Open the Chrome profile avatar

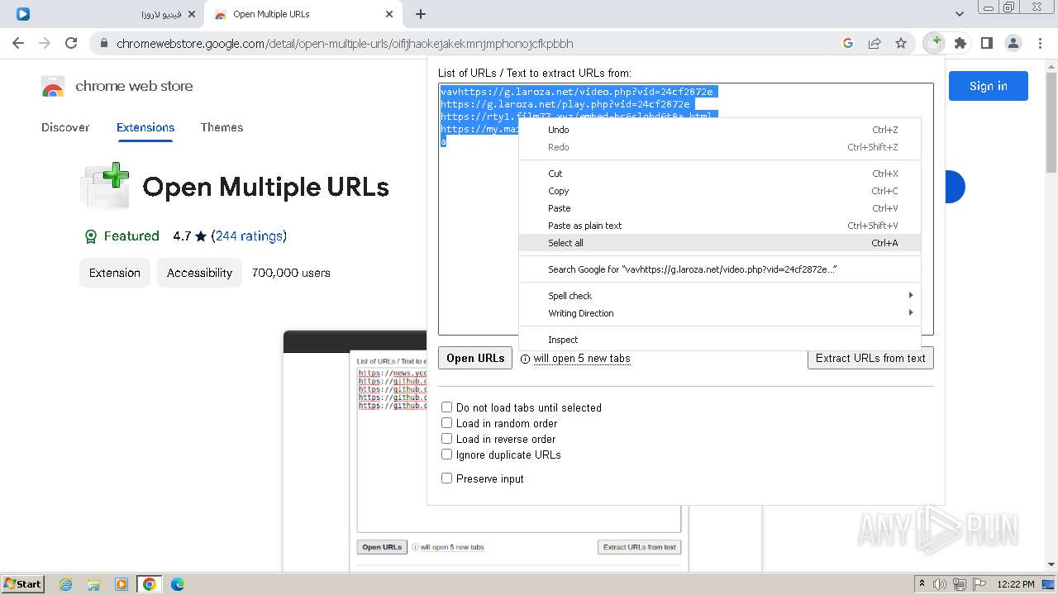click(x=1013, y=43)
